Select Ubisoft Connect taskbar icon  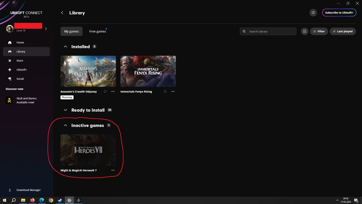[69, 200]
